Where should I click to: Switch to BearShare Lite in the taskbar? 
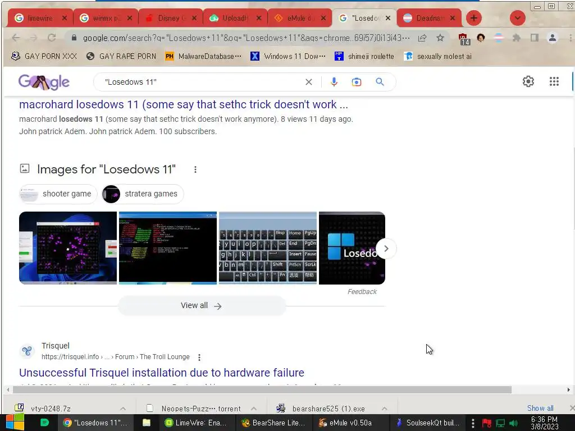[x=273, y=423]
